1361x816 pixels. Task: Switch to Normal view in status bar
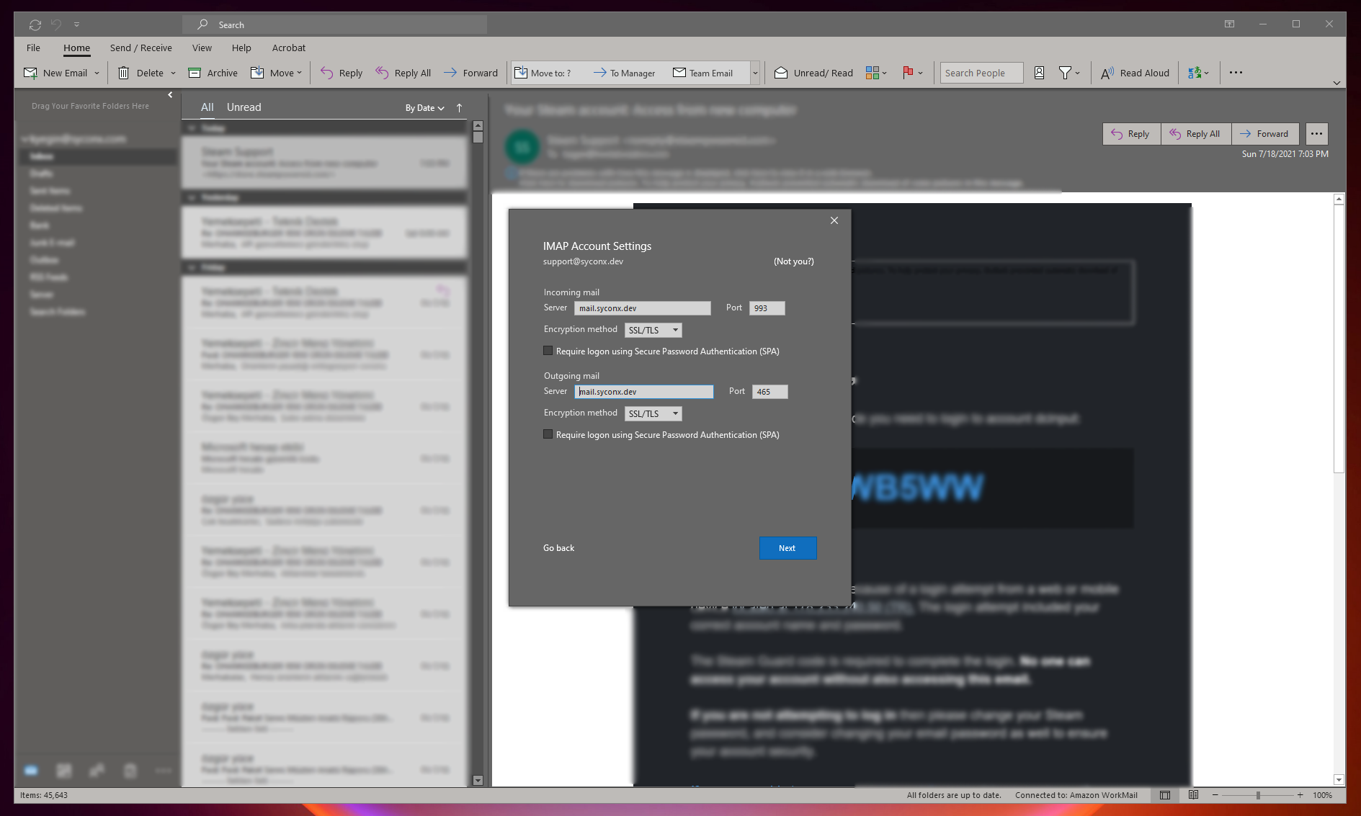pyautogui.click(x=1165, y=795)
